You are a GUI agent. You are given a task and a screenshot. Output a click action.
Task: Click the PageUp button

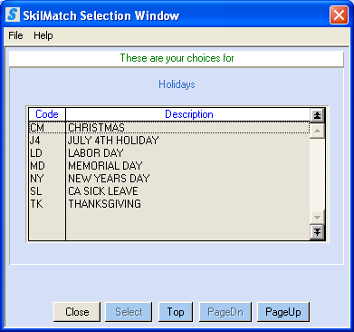(283, 312)
